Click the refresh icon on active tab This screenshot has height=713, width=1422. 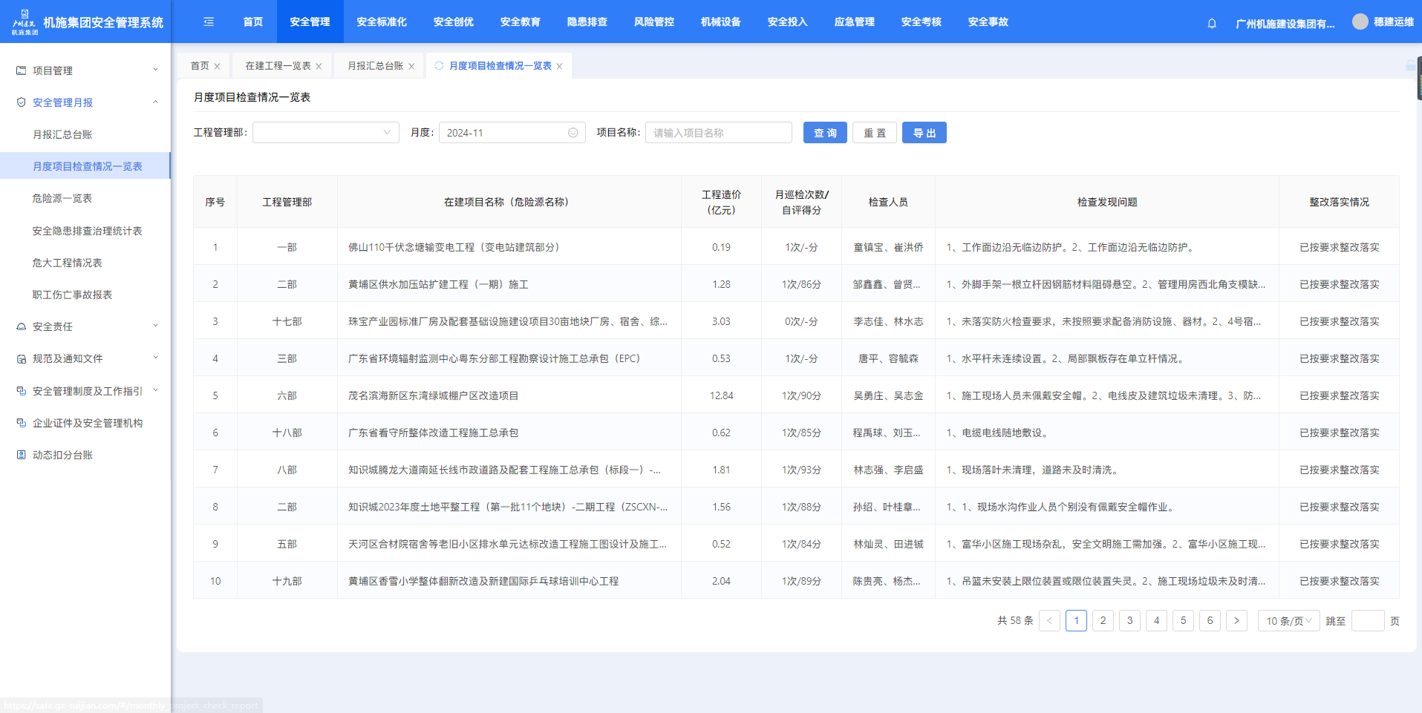439,66
